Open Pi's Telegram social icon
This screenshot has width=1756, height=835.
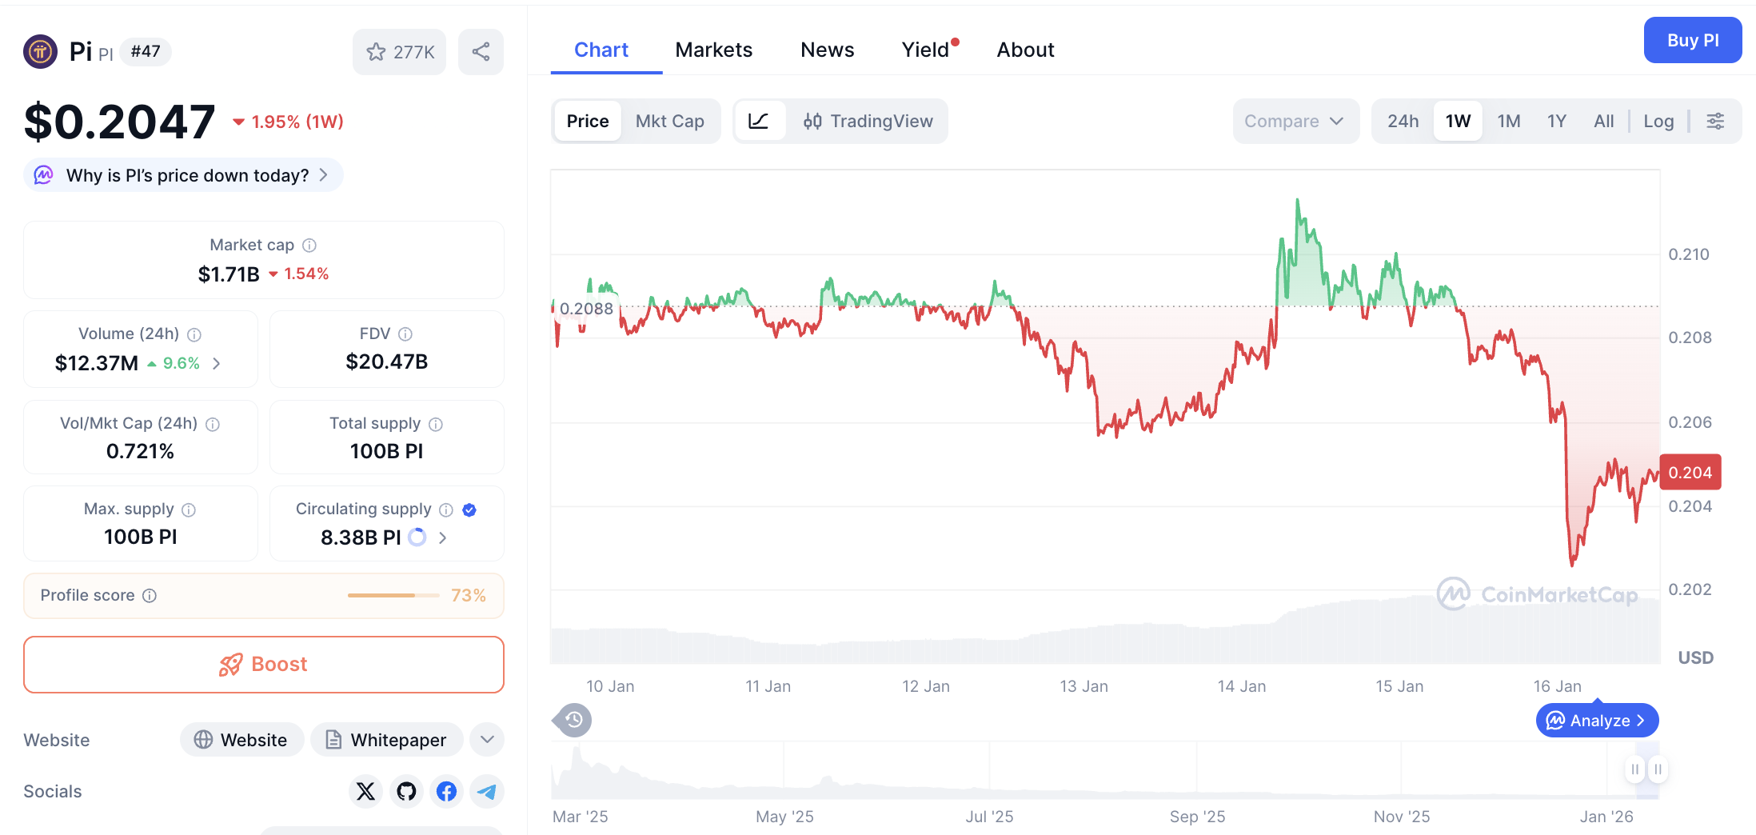point(486,791)
